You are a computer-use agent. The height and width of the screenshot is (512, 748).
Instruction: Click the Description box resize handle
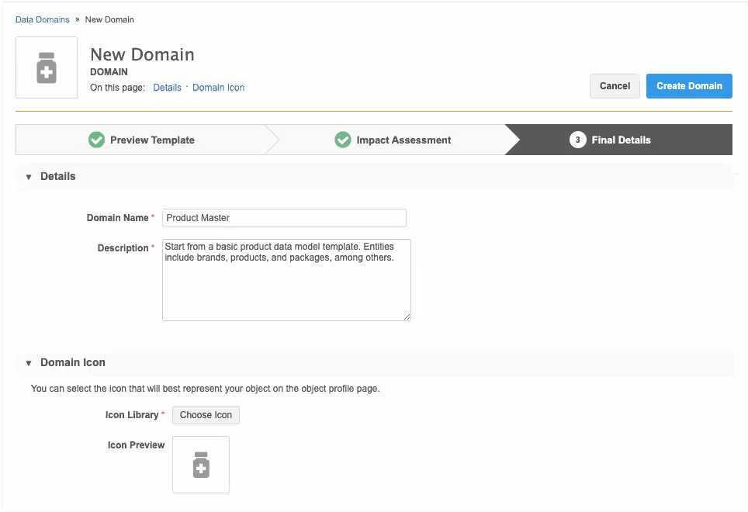point(407,316)
